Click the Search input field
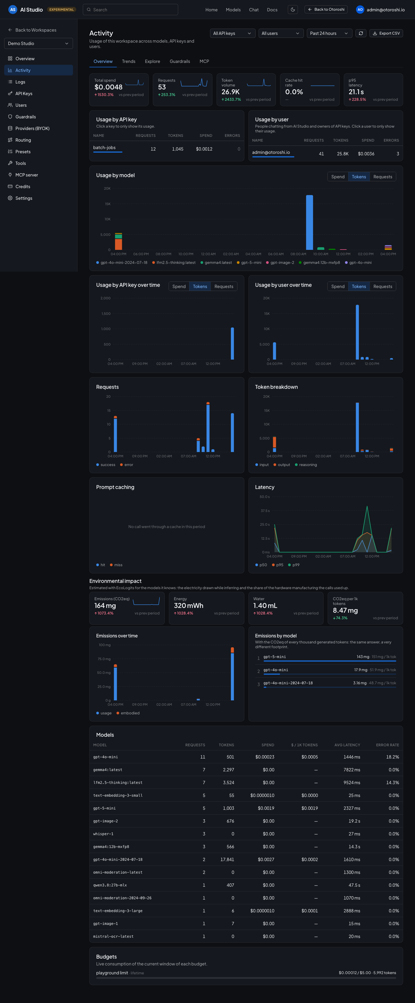The image size is (415, 1003). pos(130,9)
